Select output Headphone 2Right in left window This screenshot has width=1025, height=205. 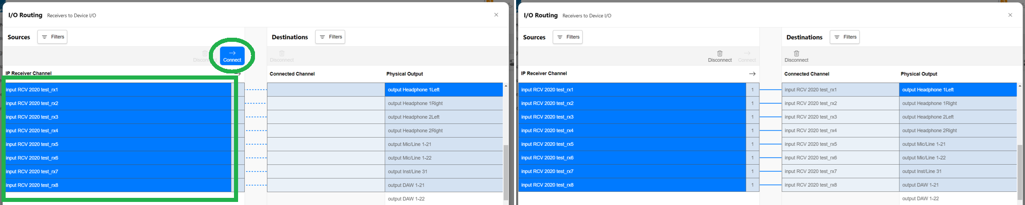[x=443, y=131]
